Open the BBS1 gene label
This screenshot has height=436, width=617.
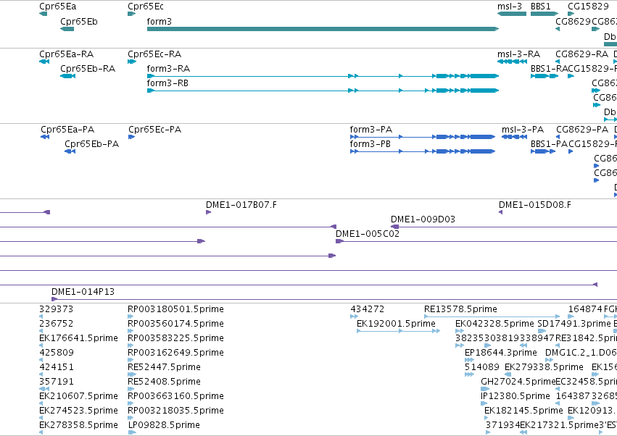click(x=541, y=7)
